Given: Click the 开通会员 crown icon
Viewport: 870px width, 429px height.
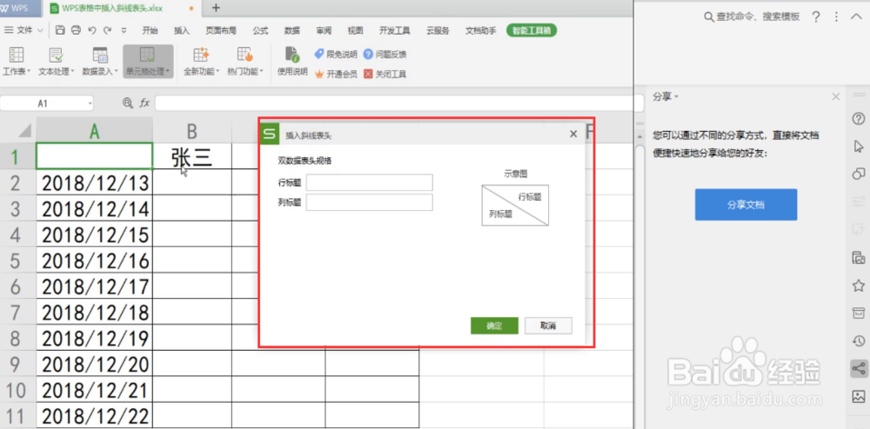Looking at the screenshot, I should pyautogui.click(x=319, y=74).
